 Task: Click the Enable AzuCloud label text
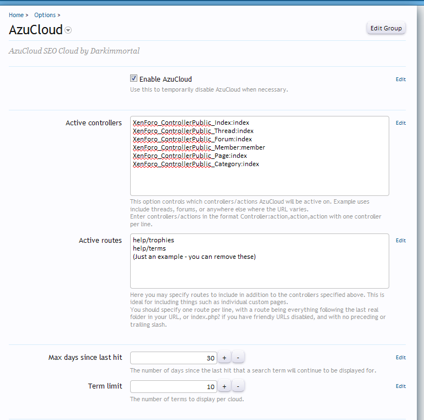(165, 79)
